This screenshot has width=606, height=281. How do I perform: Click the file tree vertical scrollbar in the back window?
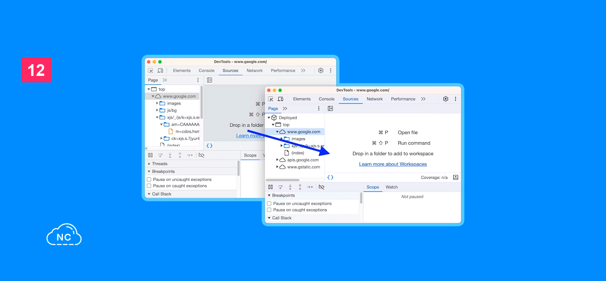pos(202,102)
